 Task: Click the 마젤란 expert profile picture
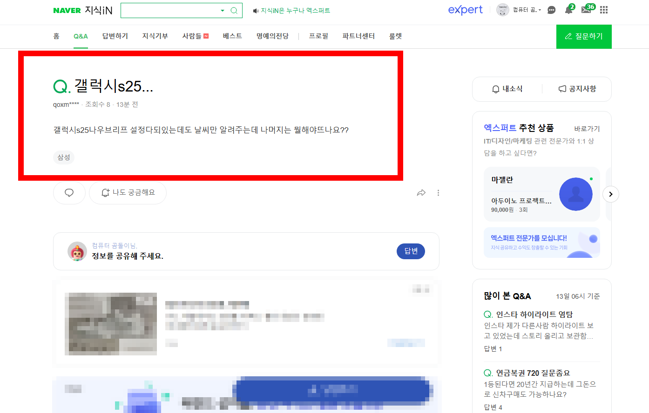coord(576,194)
